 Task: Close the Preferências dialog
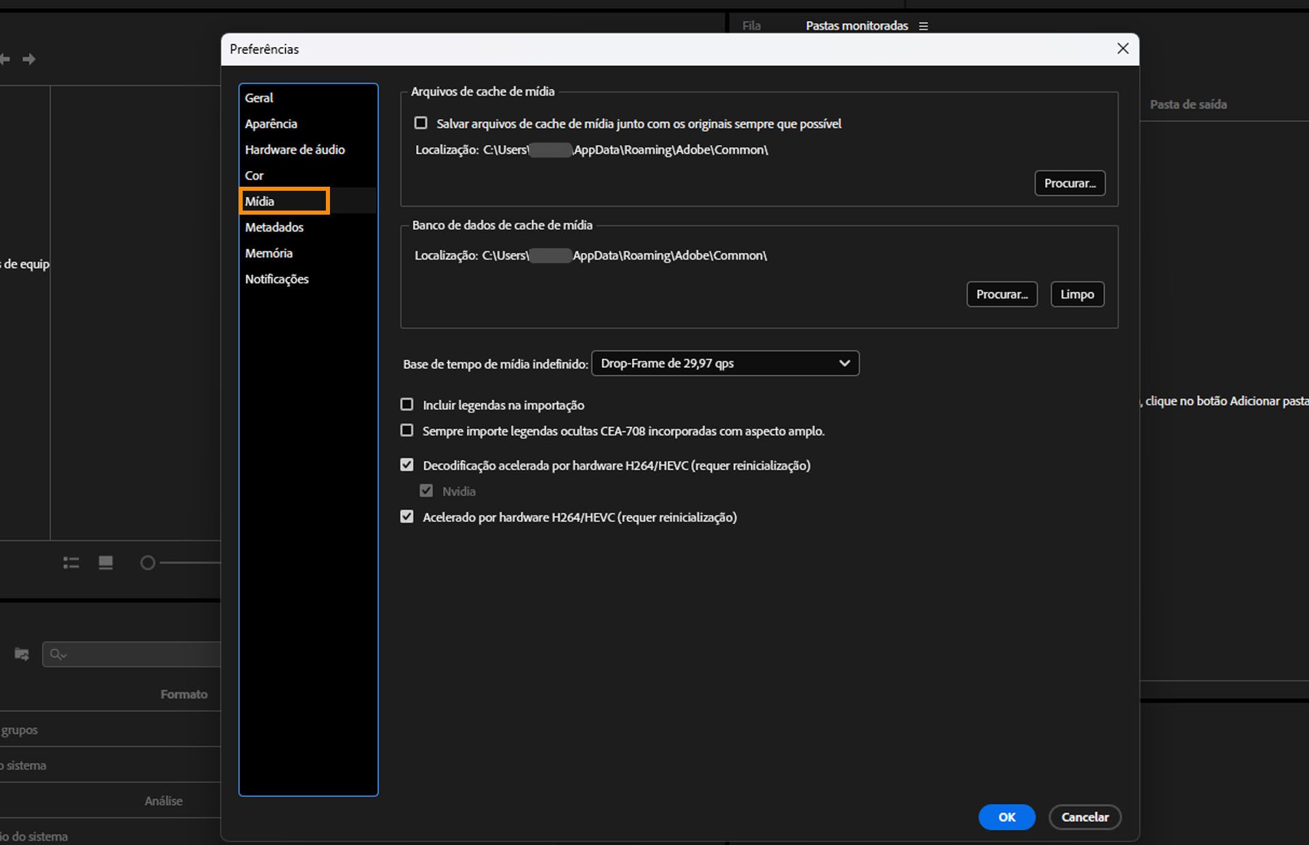(x=1122, y=49)
